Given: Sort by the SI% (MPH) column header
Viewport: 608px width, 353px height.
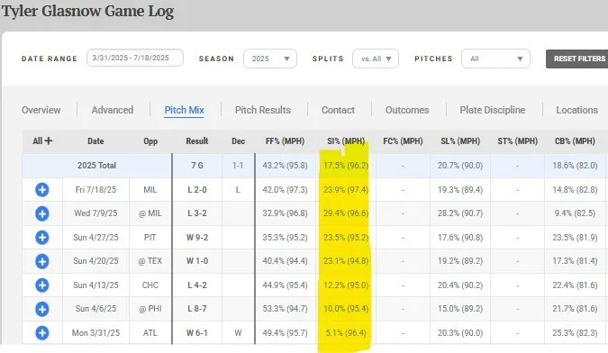Looking at the screenshot, I should (x=346, y=141).
